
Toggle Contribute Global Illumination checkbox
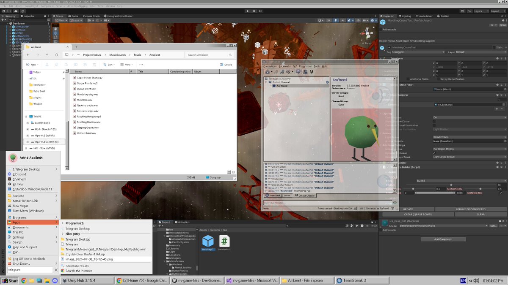coord(434,125)
